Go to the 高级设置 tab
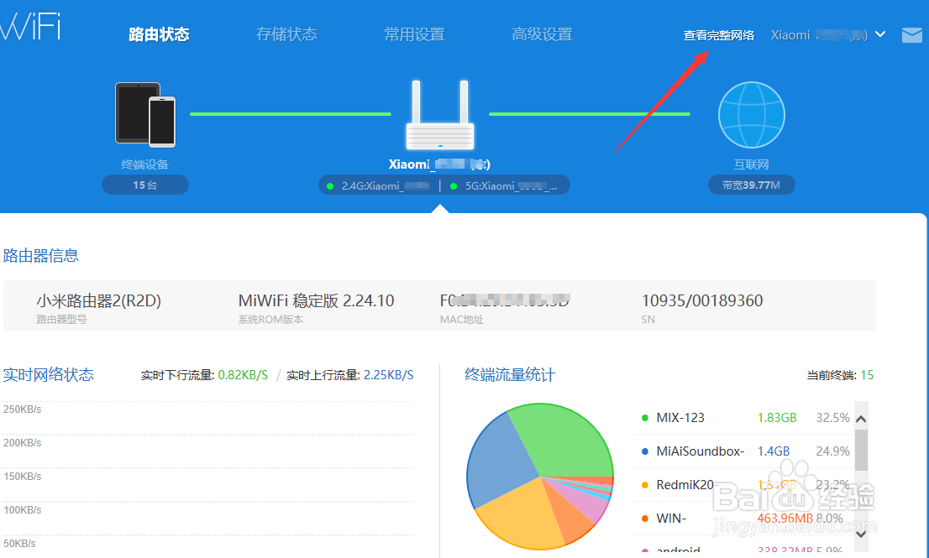929x558 pixels. pyautogui.click(x=542, y=34)
